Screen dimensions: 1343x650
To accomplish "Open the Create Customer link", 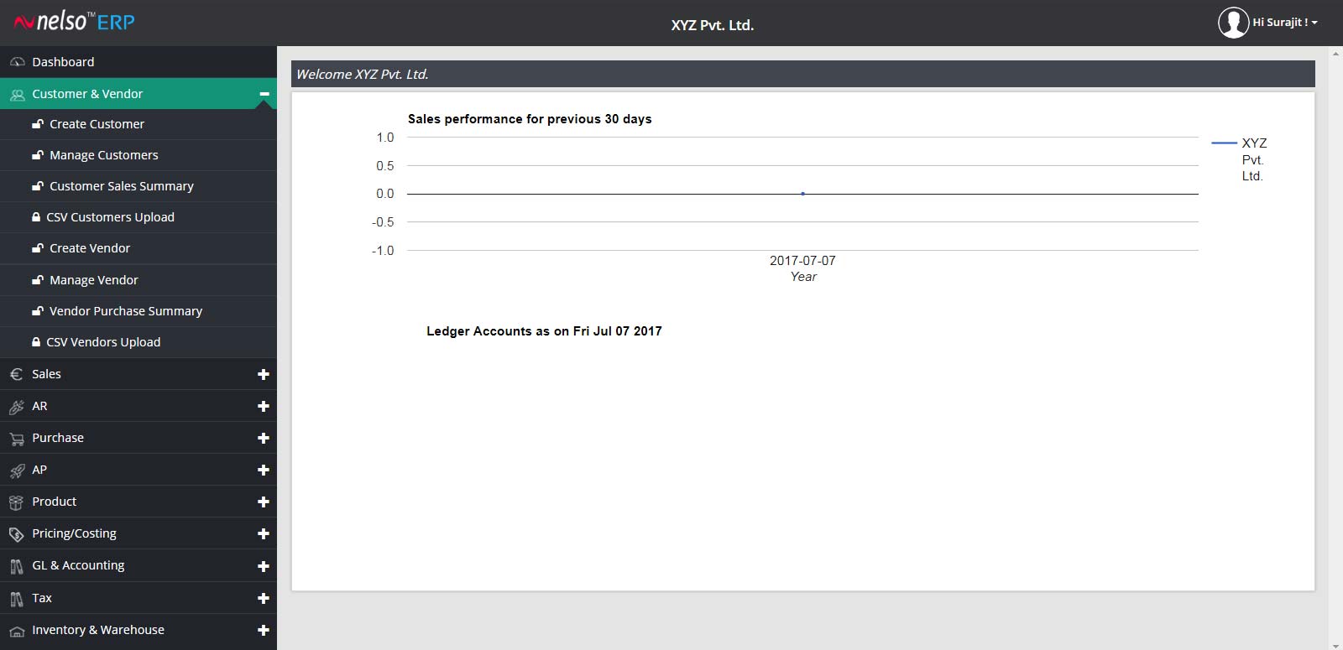I will pyautogui.click(x=97, y=124).
